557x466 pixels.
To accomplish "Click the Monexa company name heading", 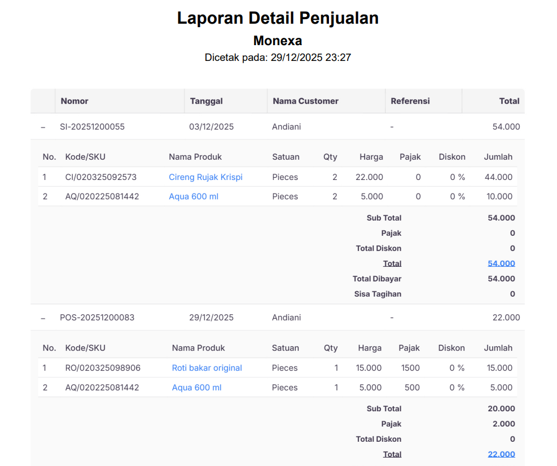I will pyautogui.click(x=278, y=41).
